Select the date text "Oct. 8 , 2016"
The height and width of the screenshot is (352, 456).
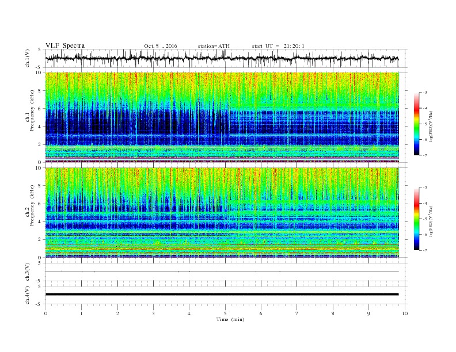[161, 46]
